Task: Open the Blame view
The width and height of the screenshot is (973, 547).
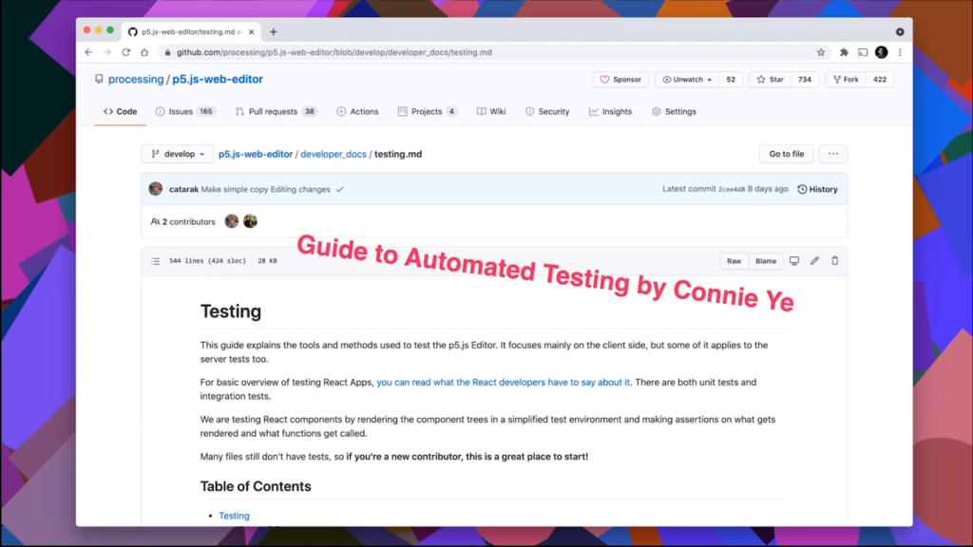Action: pyautogui.click(x=766, y=261)
